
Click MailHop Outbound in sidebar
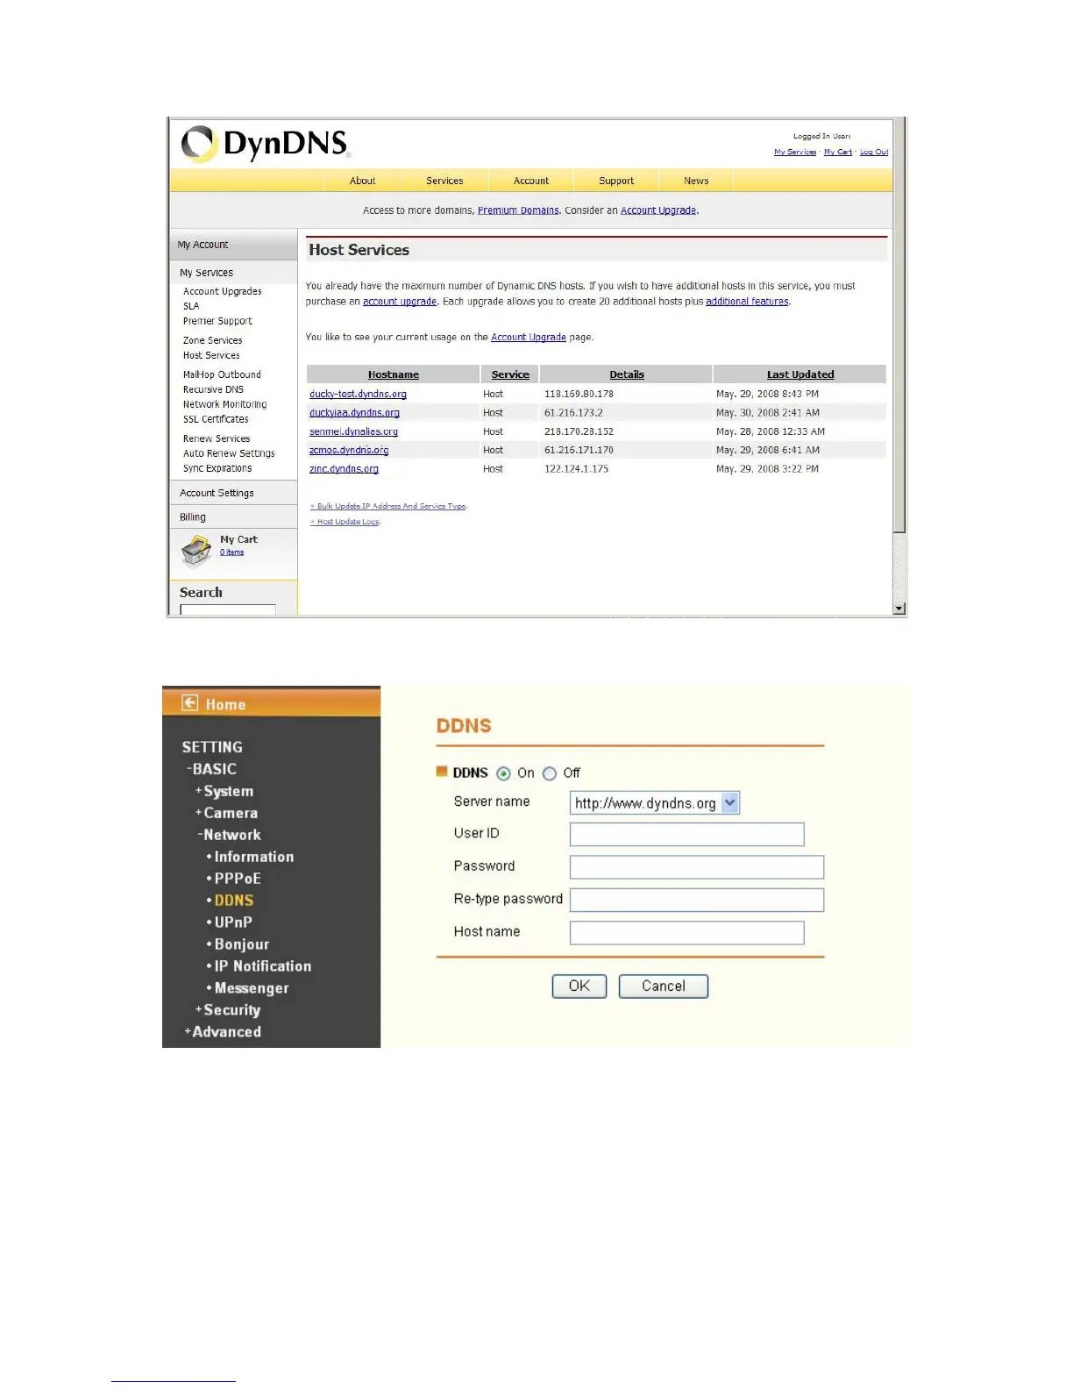point(222,374)
